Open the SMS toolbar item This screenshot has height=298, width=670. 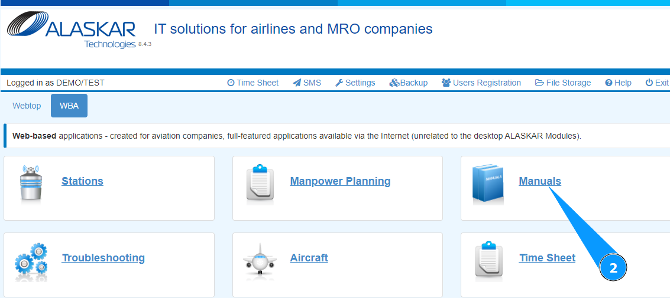click(x=307, y=83)
